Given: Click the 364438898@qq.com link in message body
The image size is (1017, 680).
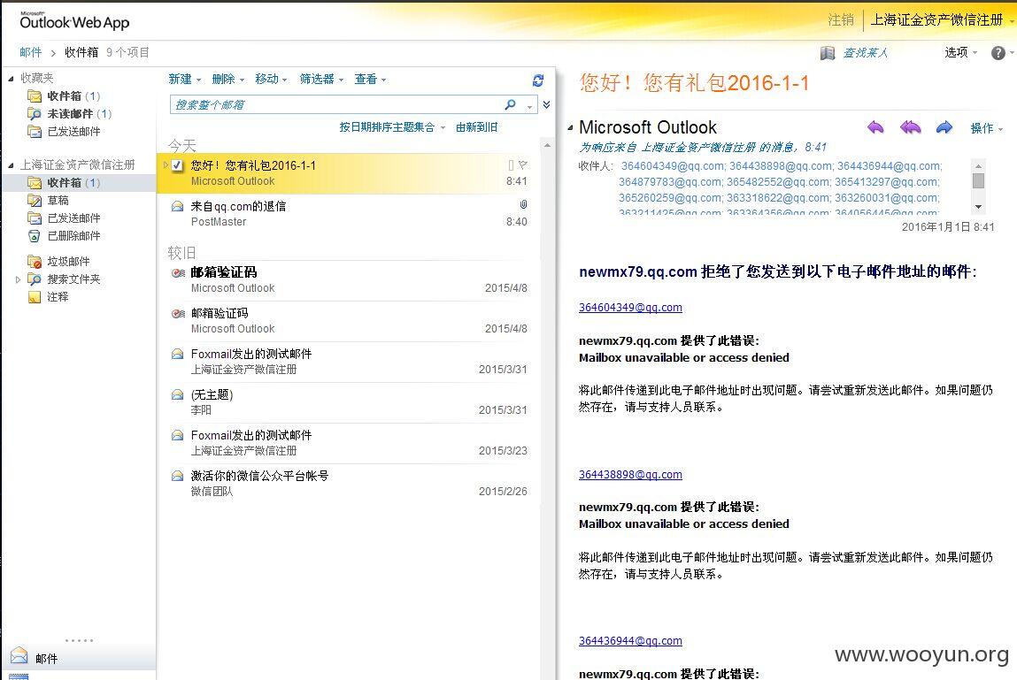Looking at the screenshot, I should [x=630, y=475].
